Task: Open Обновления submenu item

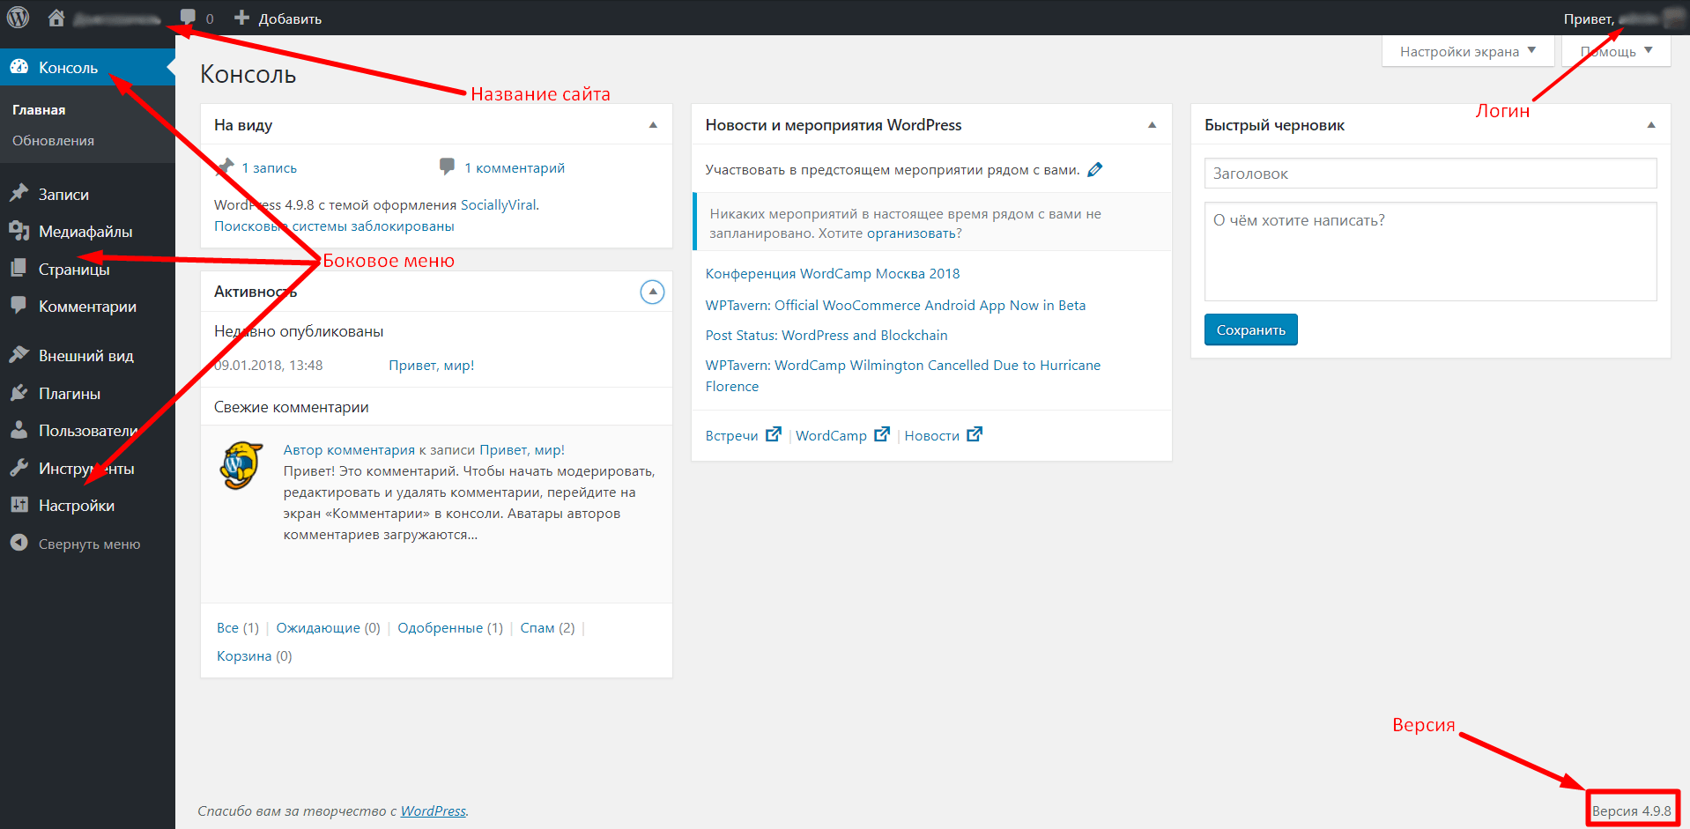Action: click(53, 141)
